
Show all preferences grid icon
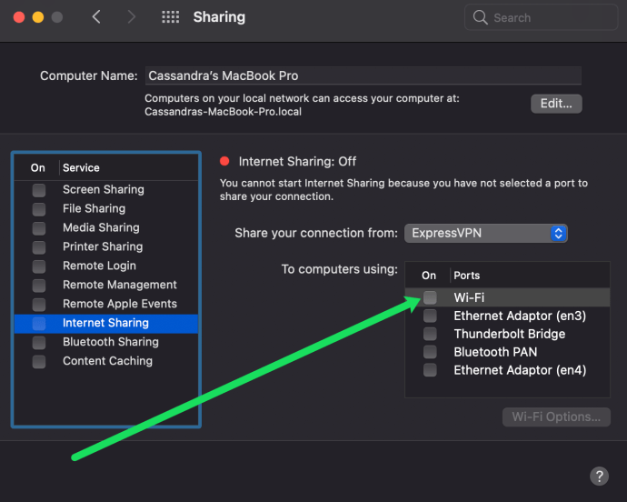pos(170,16)
